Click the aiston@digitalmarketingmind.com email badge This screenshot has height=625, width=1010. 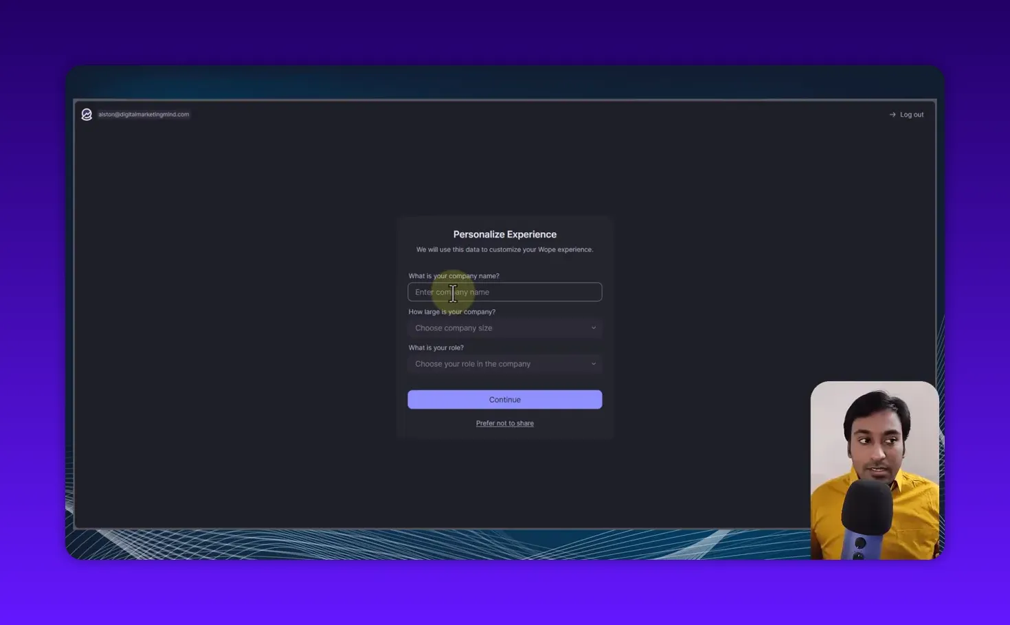click(x=143, y=114)
